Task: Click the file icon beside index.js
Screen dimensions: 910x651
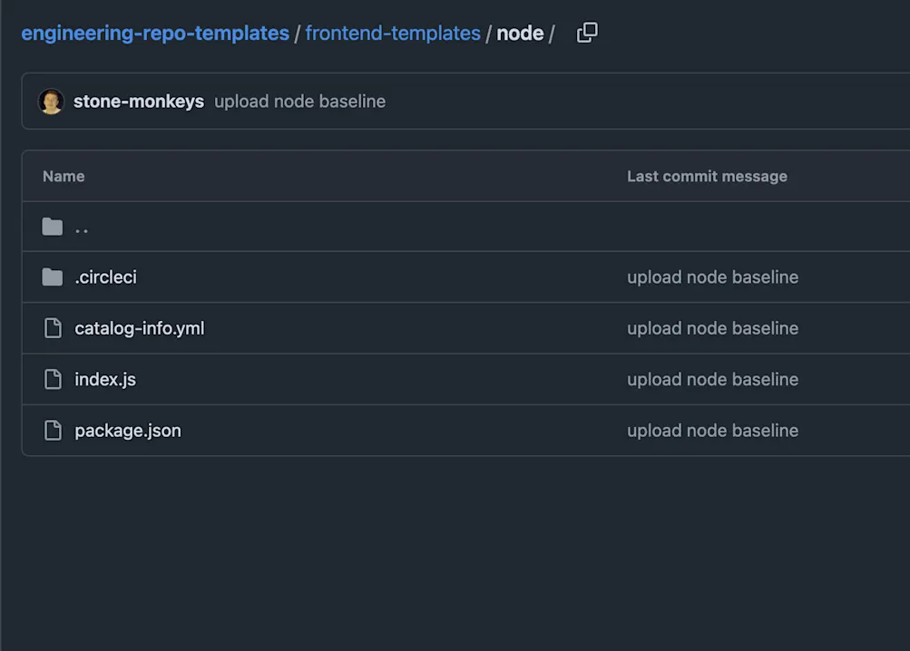Action: (x=53, y=379)
